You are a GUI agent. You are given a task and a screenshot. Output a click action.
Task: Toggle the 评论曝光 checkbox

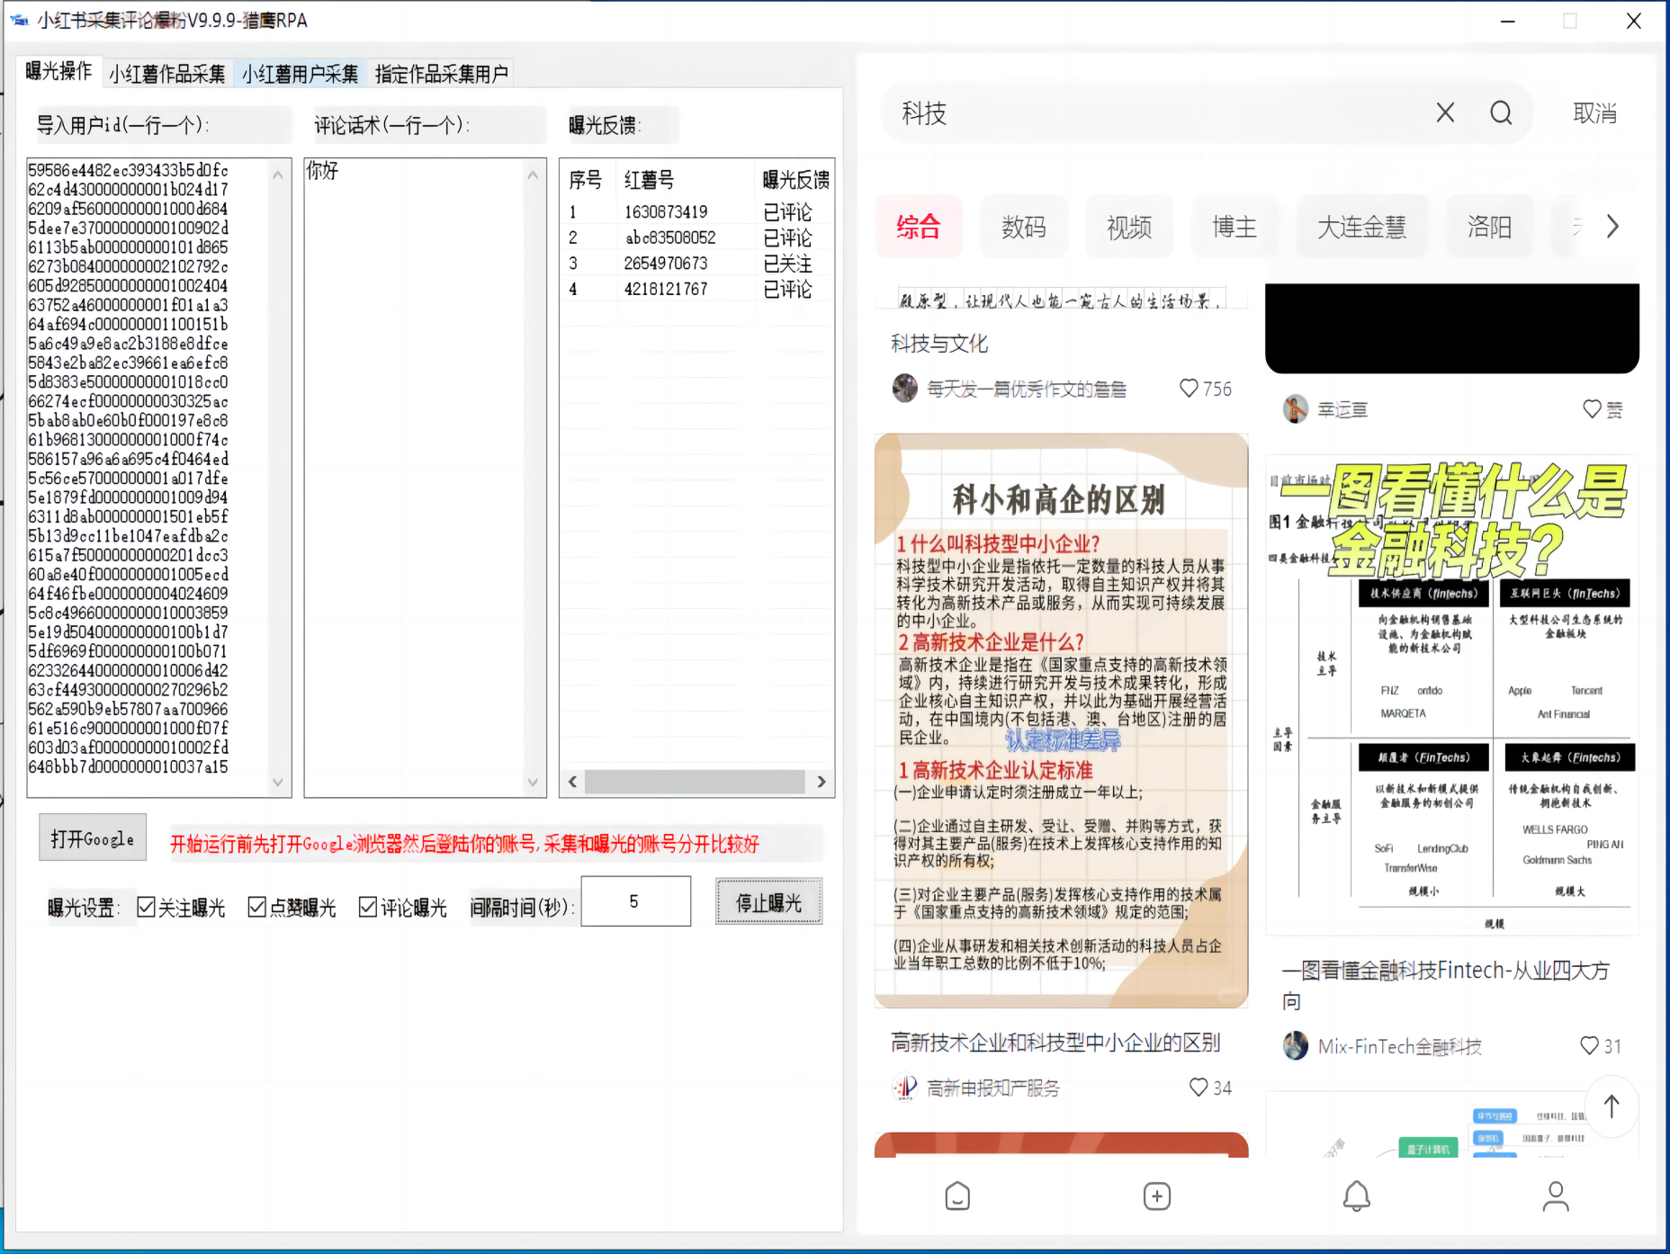pyautogui.click(x=368, y=907)
